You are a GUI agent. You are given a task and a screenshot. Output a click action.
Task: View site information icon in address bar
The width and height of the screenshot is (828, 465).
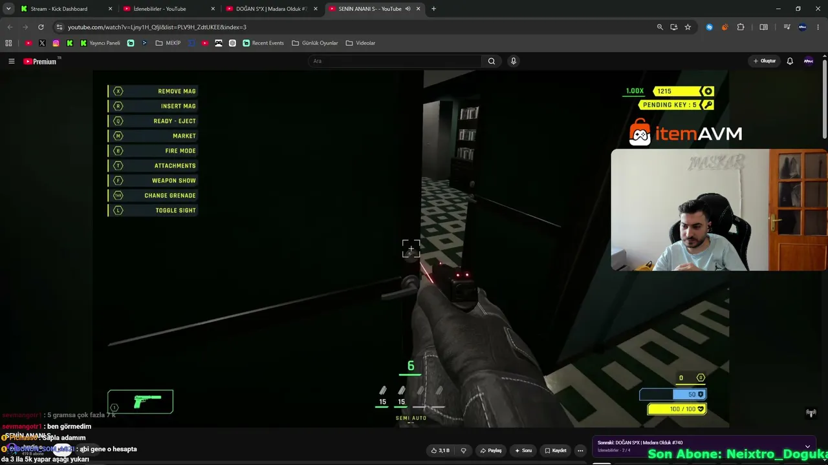[x=60, y=27]
